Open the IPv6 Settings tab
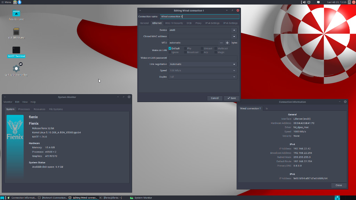 (230, 23)
